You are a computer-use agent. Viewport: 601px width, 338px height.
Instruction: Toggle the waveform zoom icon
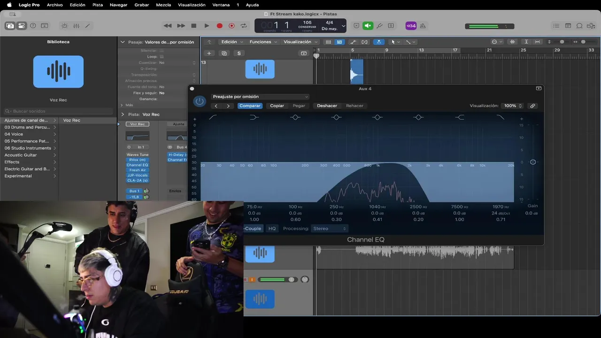pos(512,42)
